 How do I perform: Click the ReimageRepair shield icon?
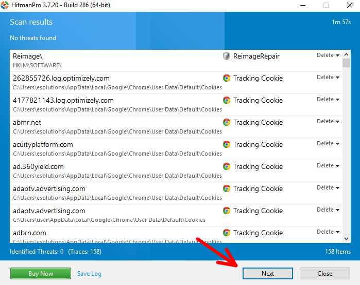(x=227, y=56)
